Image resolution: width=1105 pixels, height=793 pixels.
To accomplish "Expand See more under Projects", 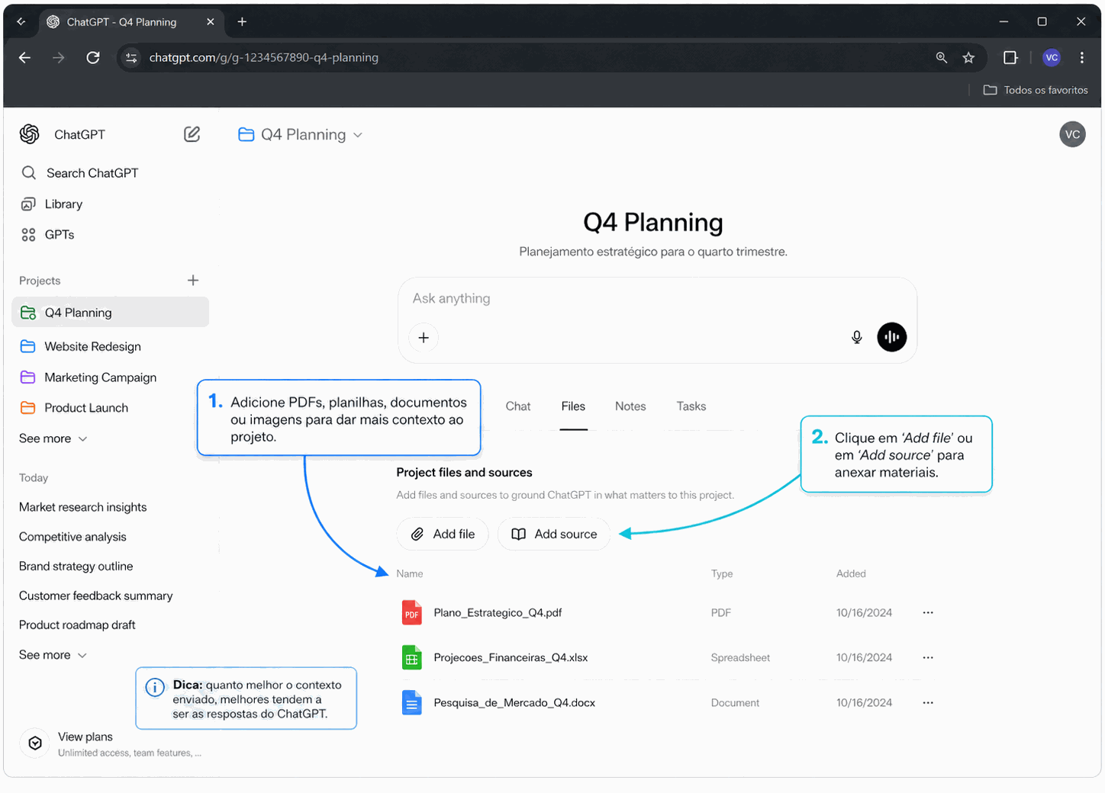I will (x=53, y=439).
